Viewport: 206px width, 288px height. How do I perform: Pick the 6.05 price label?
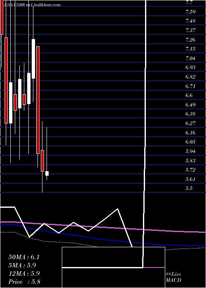point(190,142)
